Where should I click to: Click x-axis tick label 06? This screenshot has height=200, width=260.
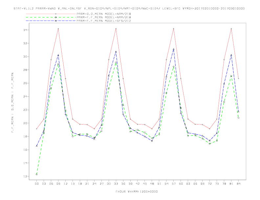[x=51, y=184]
